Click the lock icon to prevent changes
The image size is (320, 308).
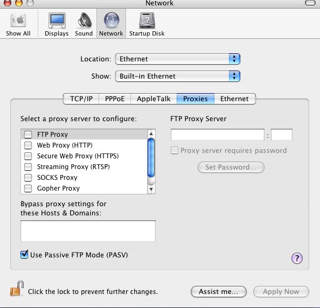click(x=17, y=288)
